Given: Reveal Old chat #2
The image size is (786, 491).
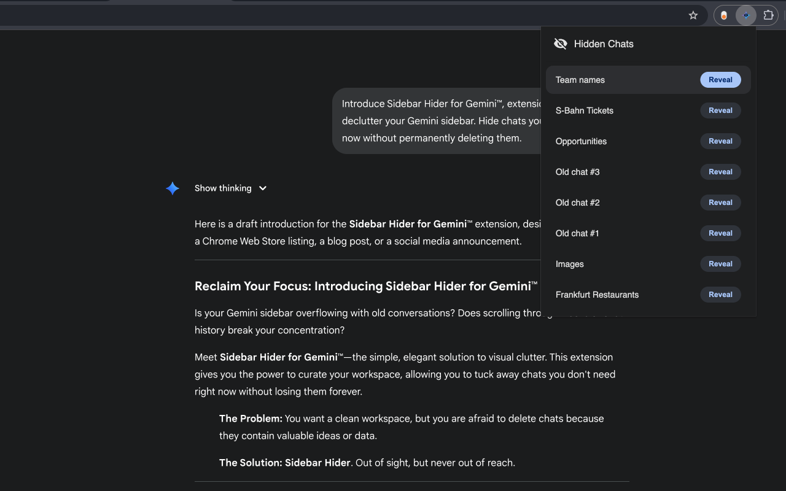Looking at the screenshot, I should [720, 203].
